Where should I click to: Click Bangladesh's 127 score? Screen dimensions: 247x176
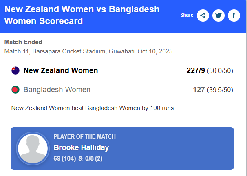click(x=198, y=90)
